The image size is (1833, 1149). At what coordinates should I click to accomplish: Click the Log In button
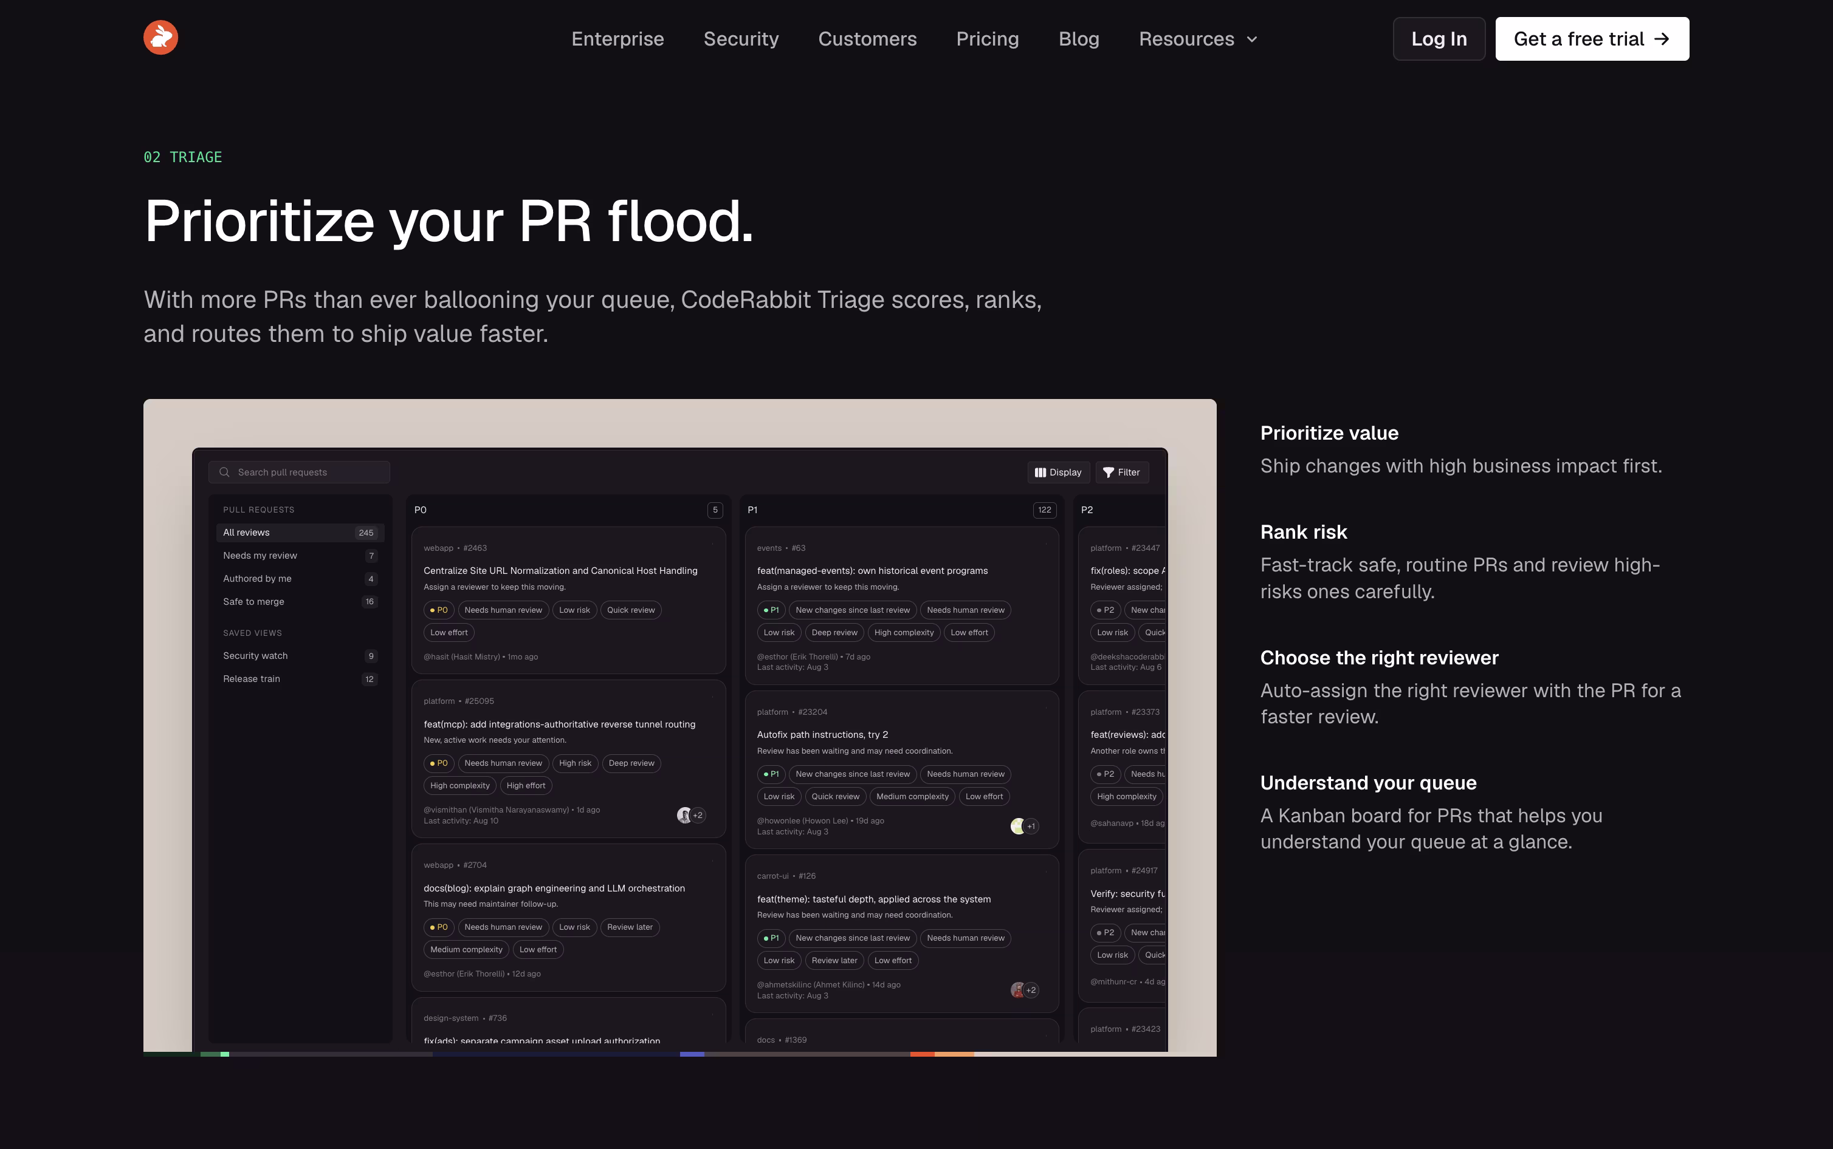[1439, 39]
